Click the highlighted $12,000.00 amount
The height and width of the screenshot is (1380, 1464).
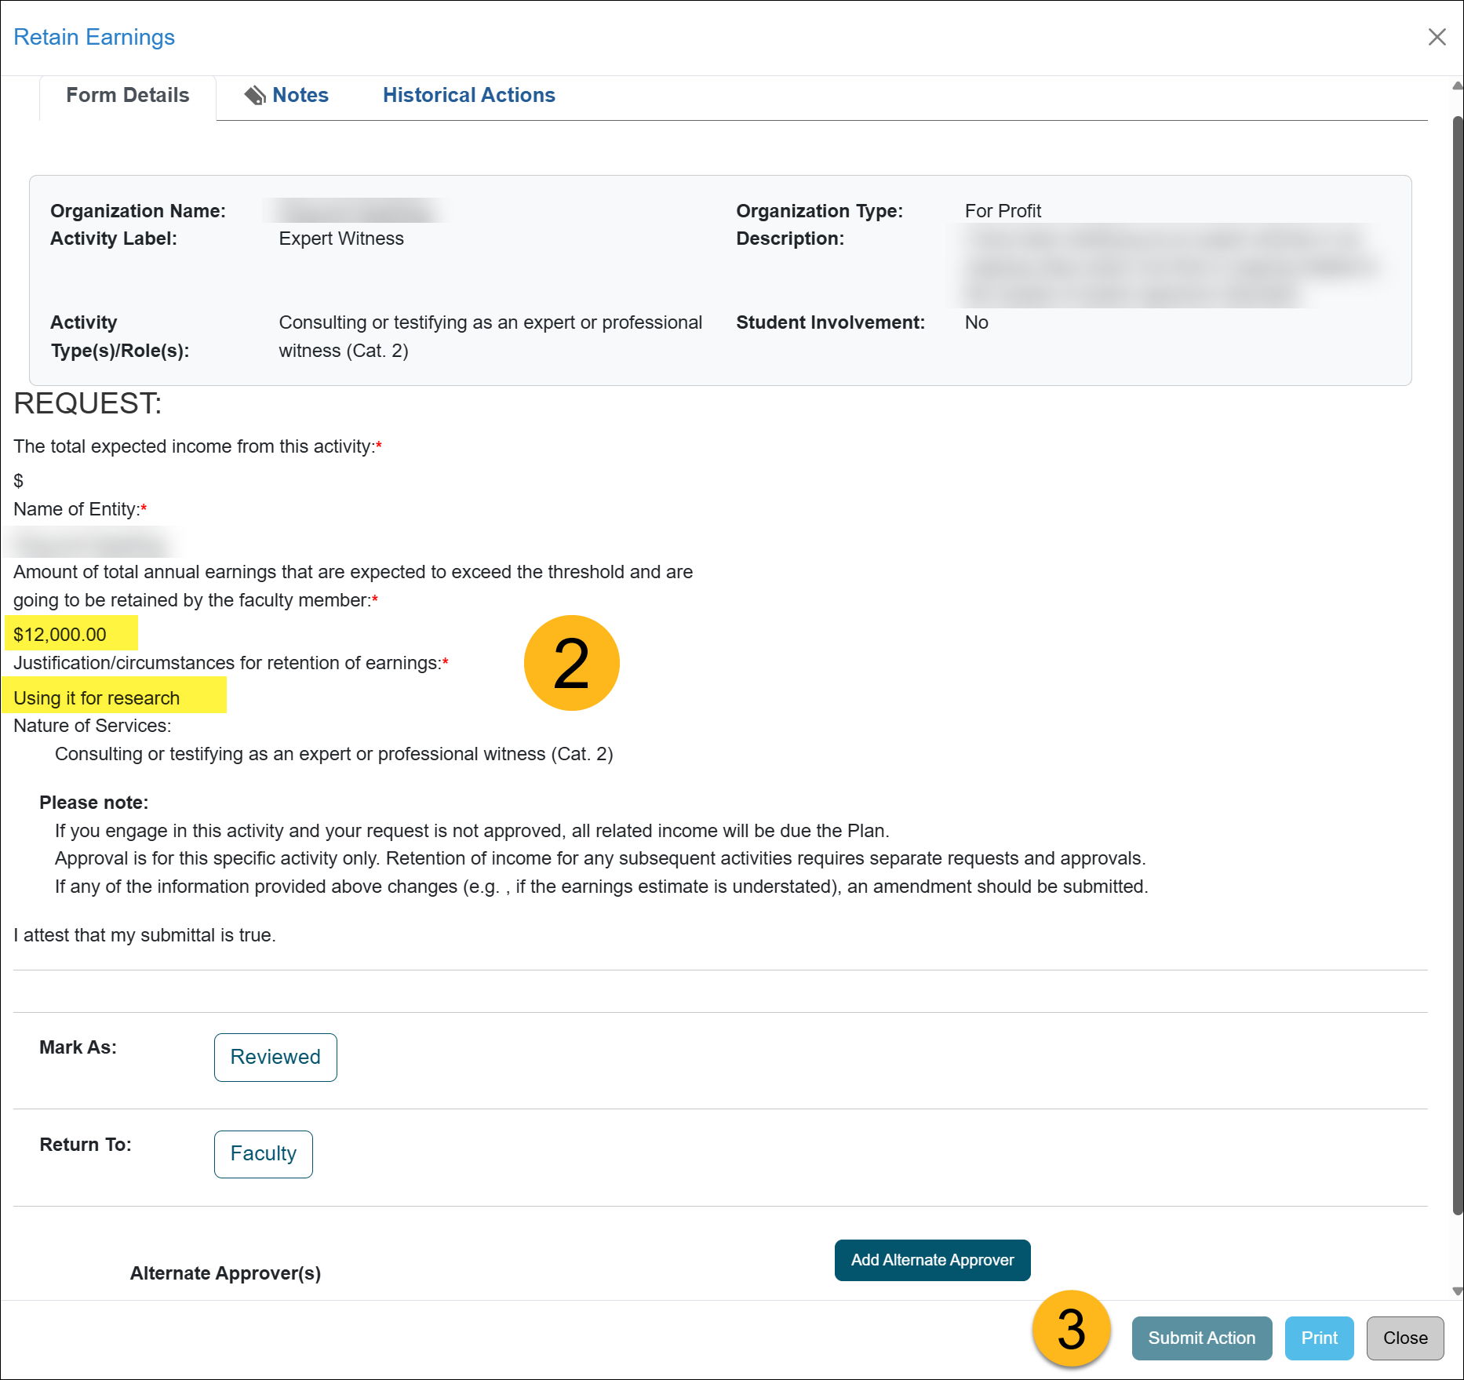pos(60,635)
